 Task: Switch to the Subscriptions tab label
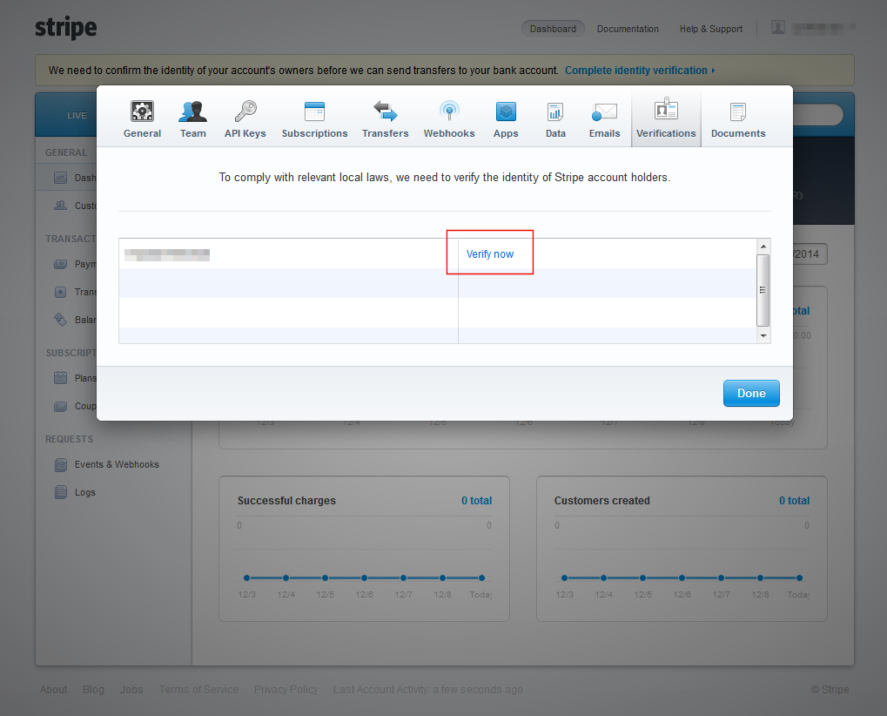[x=314, y=133]
